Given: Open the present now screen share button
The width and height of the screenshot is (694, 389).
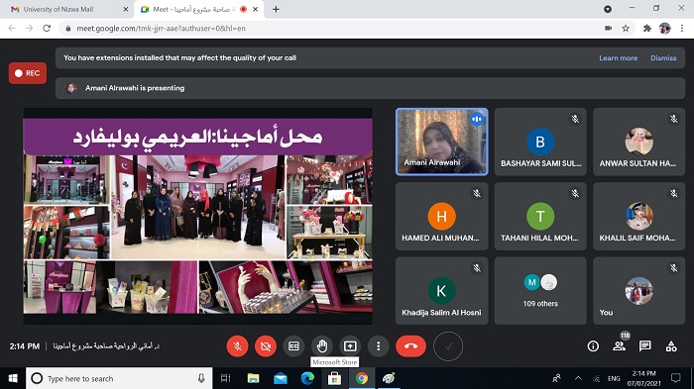Looking at the screenshot, I should [x=350, y=346].
